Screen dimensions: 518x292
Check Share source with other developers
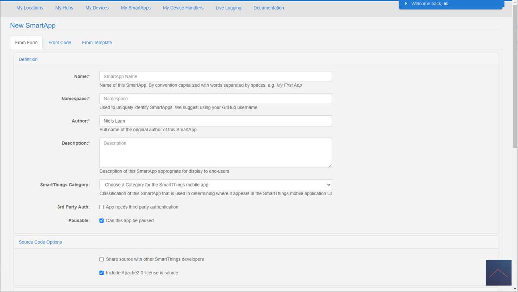[102, 259]
